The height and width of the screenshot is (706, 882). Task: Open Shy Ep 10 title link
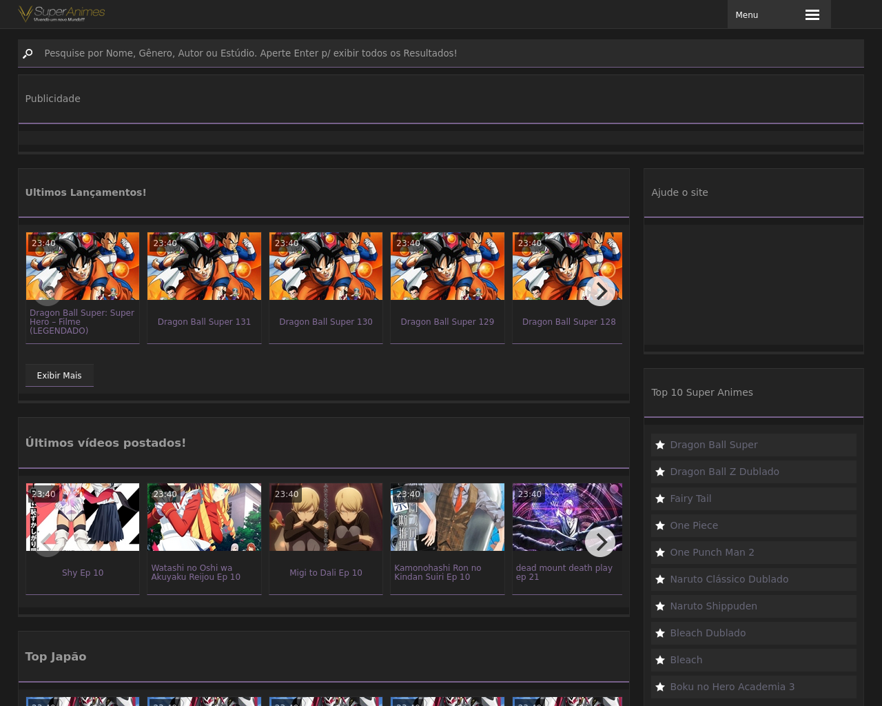83,572
